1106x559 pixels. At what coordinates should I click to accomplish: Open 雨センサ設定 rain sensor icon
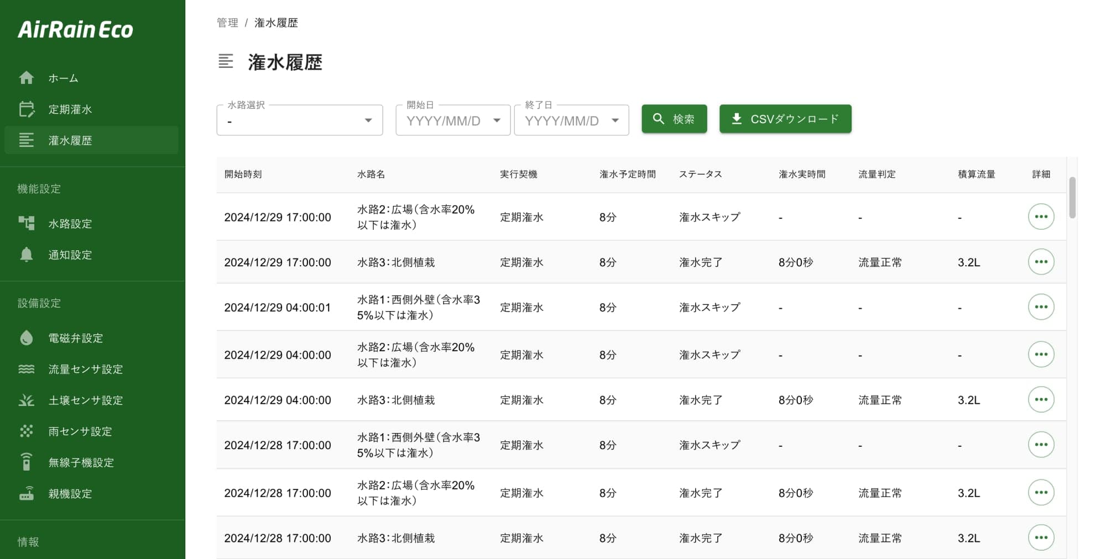(x=26, y=431)
